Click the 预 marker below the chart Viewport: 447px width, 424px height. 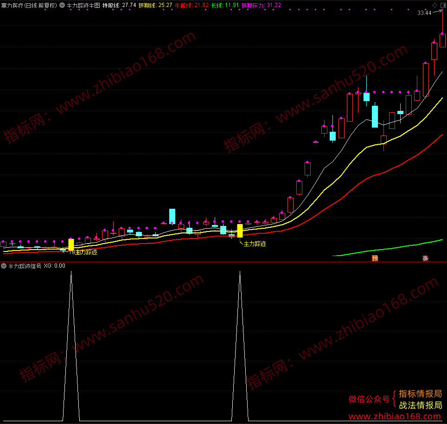(x=375, y=258)
